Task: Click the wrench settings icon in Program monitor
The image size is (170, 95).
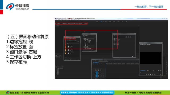Action: [159, 71]
